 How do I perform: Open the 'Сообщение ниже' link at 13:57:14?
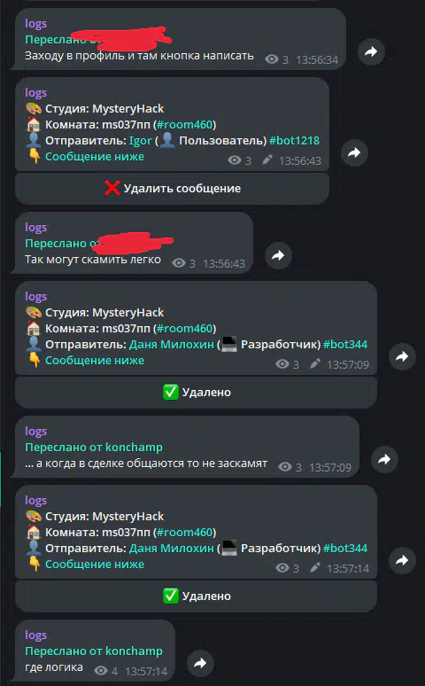[x=95, y=565]
